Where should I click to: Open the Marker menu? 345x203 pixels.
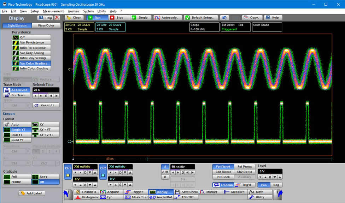tap(210, 192)
